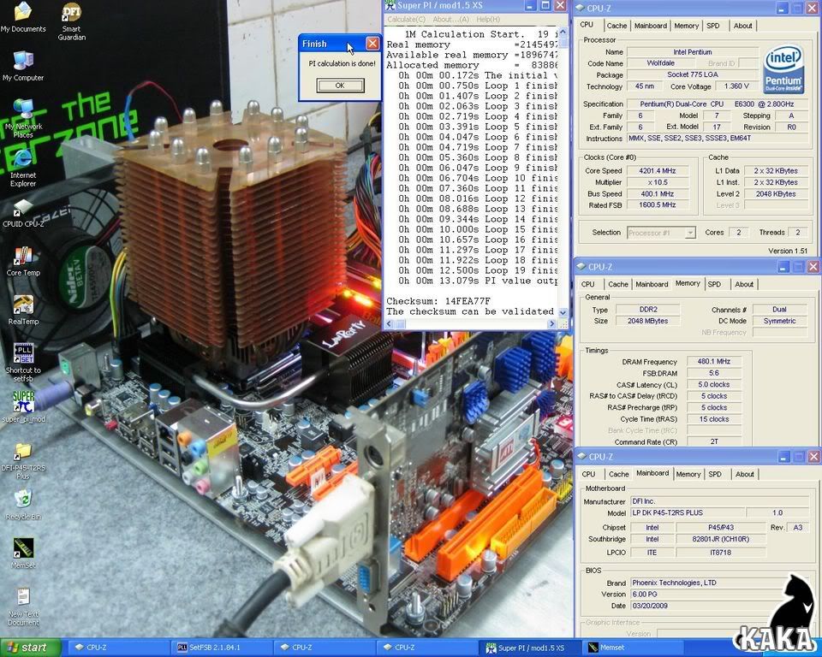
Task: Click the DRAM Frequency value 480.1 MHz
Action: [x=714, y=362]
